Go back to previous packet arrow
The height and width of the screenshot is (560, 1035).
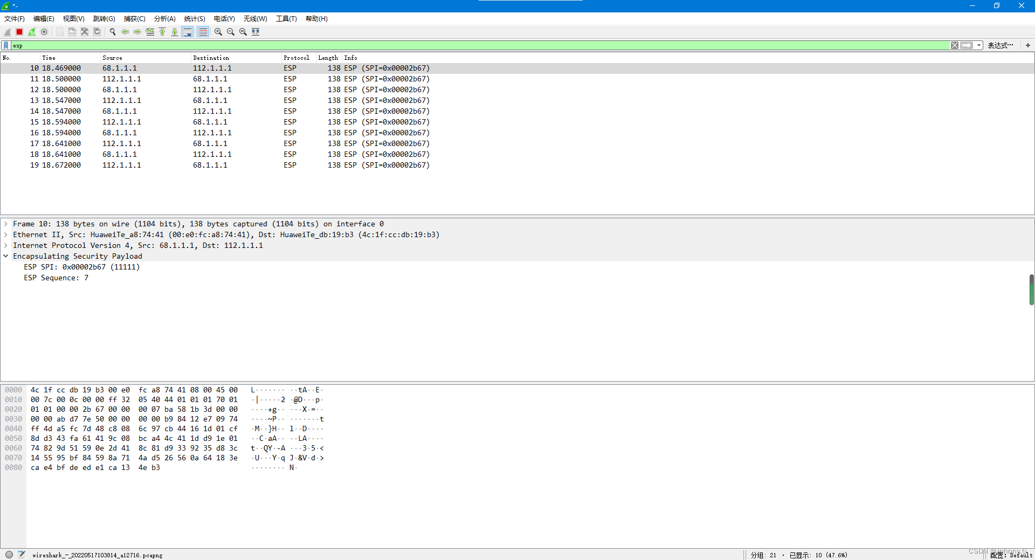pos(125,32)
